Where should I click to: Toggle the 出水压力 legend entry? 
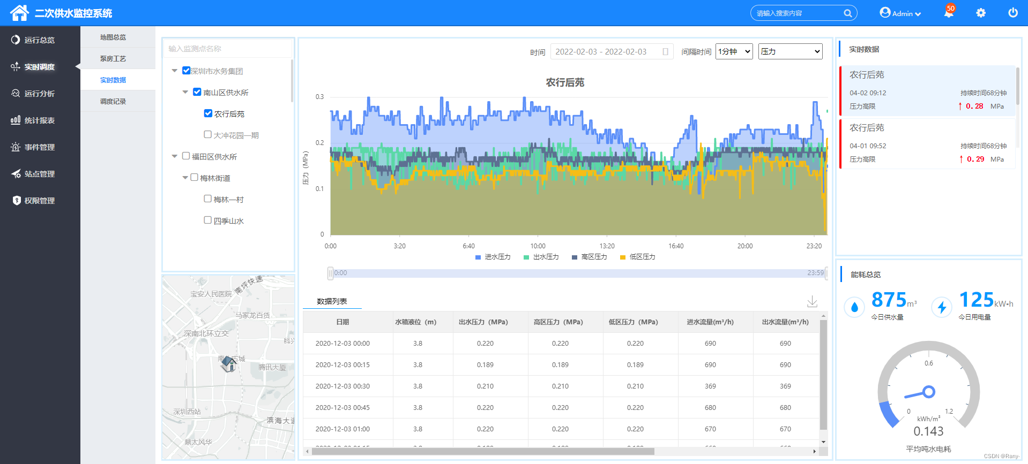coord(541,257)
